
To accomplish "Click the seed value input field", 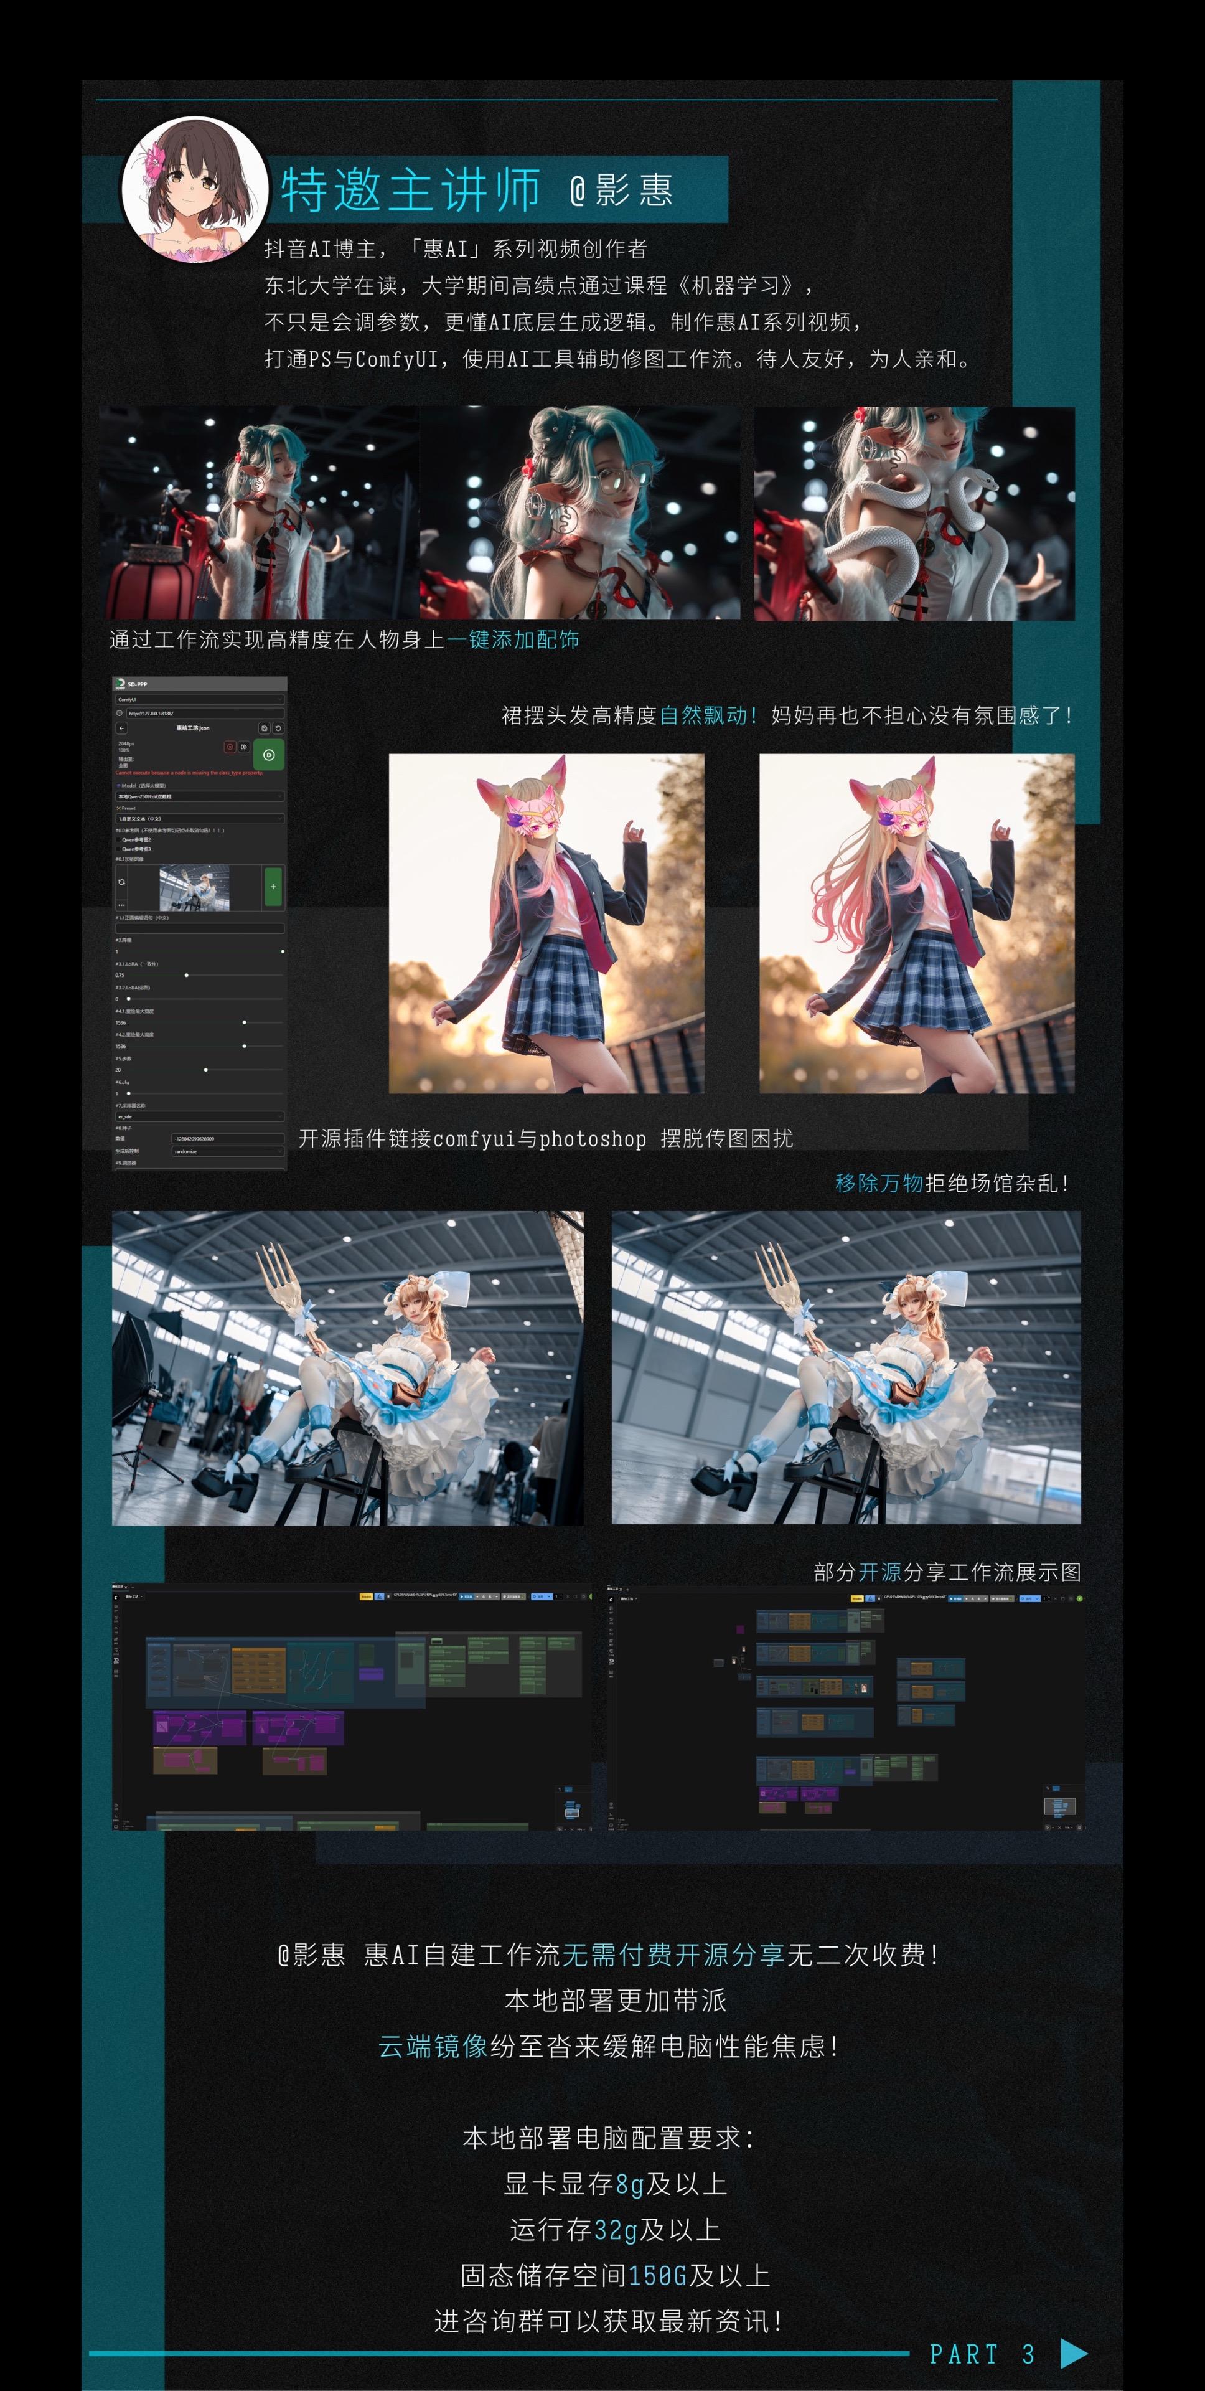I will [227, 1139].
